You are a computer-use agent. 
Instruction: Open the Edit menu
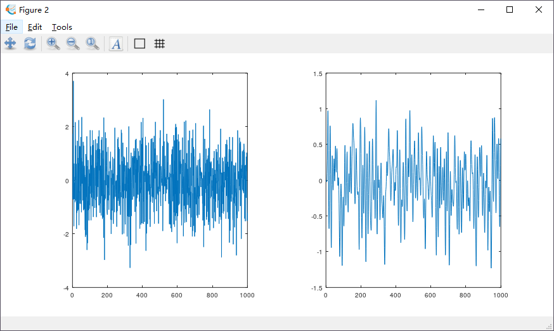pyautogui.click(x=35, y=27)
